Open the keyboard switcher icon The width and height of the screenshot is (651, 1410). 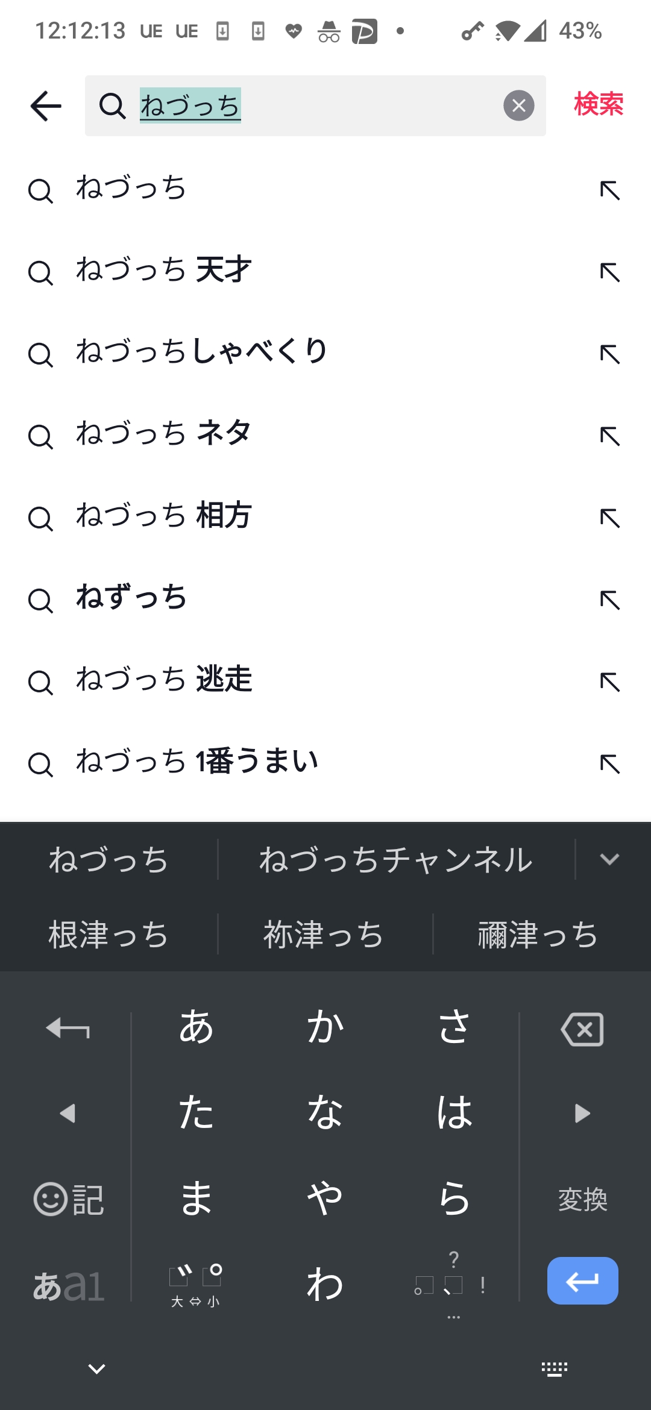tap(554, 1369)
